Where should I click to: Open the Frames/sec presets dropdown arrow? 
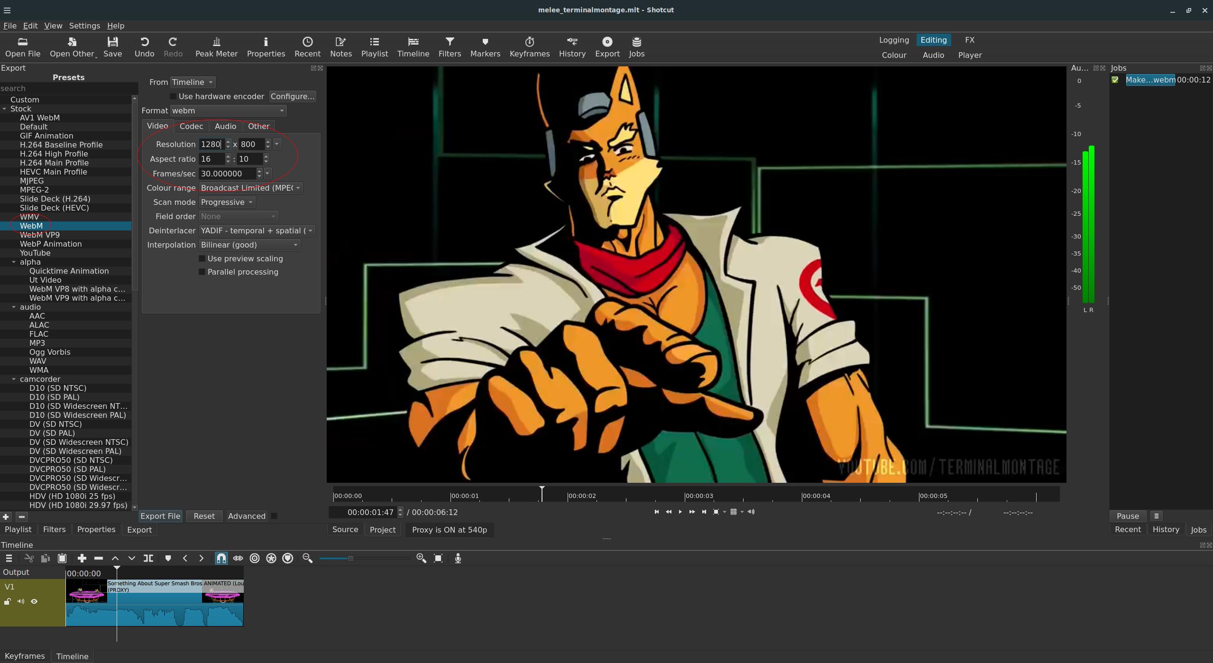267,174
